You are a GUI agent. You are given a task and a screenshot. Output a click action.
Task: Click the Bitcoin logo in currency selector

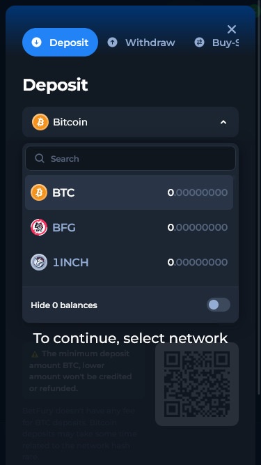40,122
